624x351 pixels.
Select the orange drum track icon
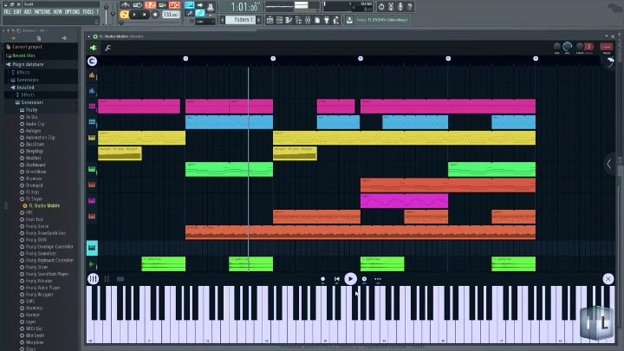[x=92, y=75]
